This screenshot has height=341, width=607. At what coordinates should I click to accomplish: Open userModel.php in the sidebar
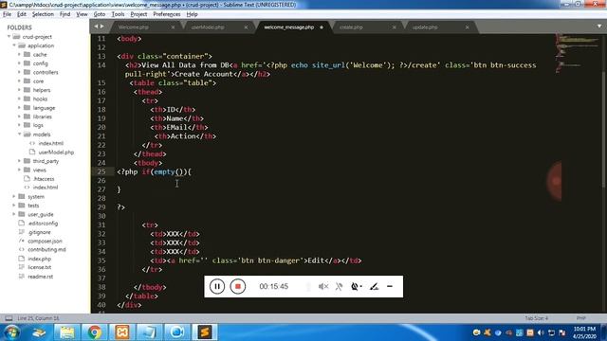click(x=56, y=153)
